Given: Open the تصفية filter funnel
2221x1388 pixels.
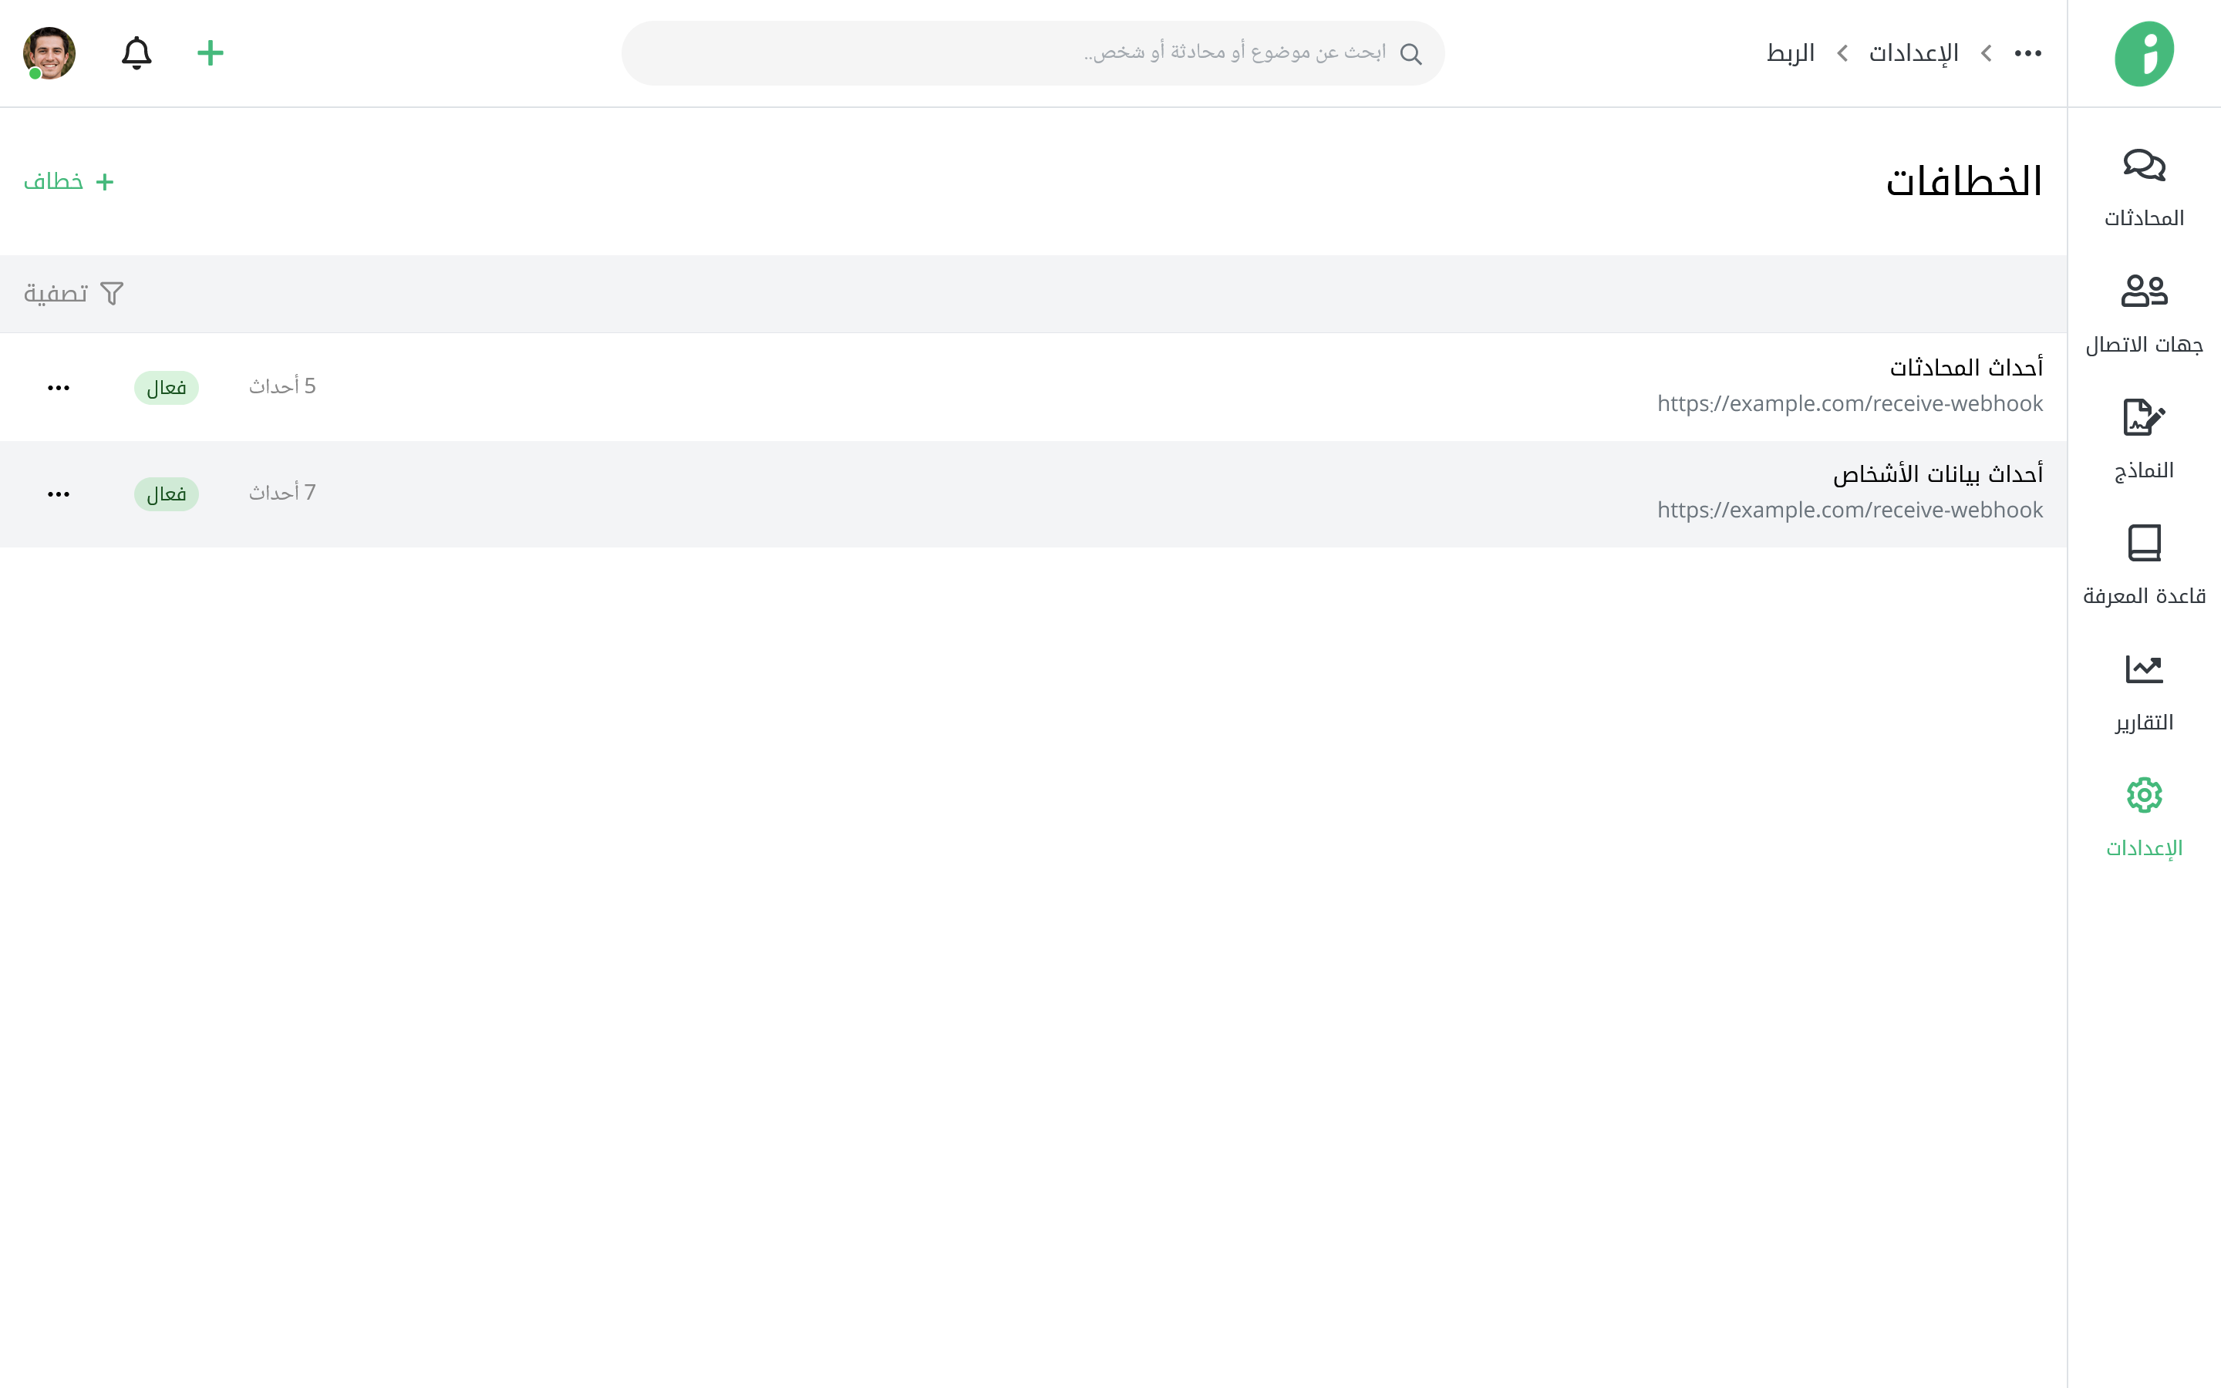Looking at the screenshot, I should [x=73, y=294].
